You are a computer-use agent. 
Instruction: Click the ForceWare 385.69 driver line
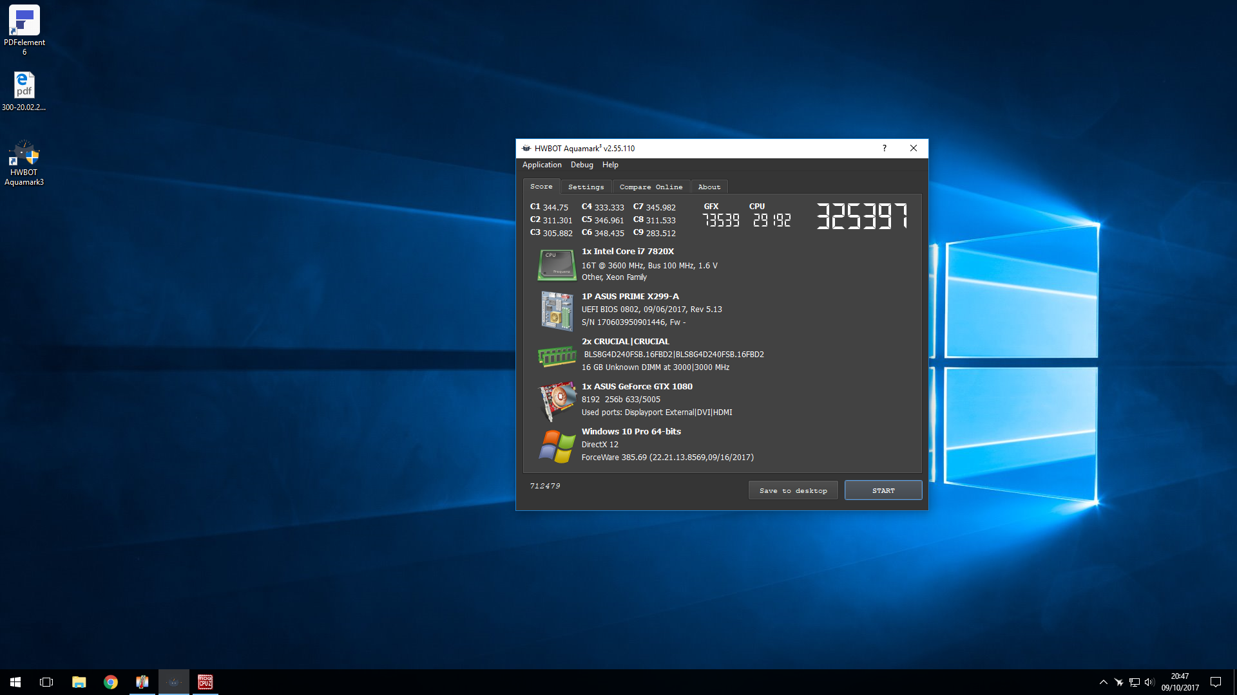[667, 458]
